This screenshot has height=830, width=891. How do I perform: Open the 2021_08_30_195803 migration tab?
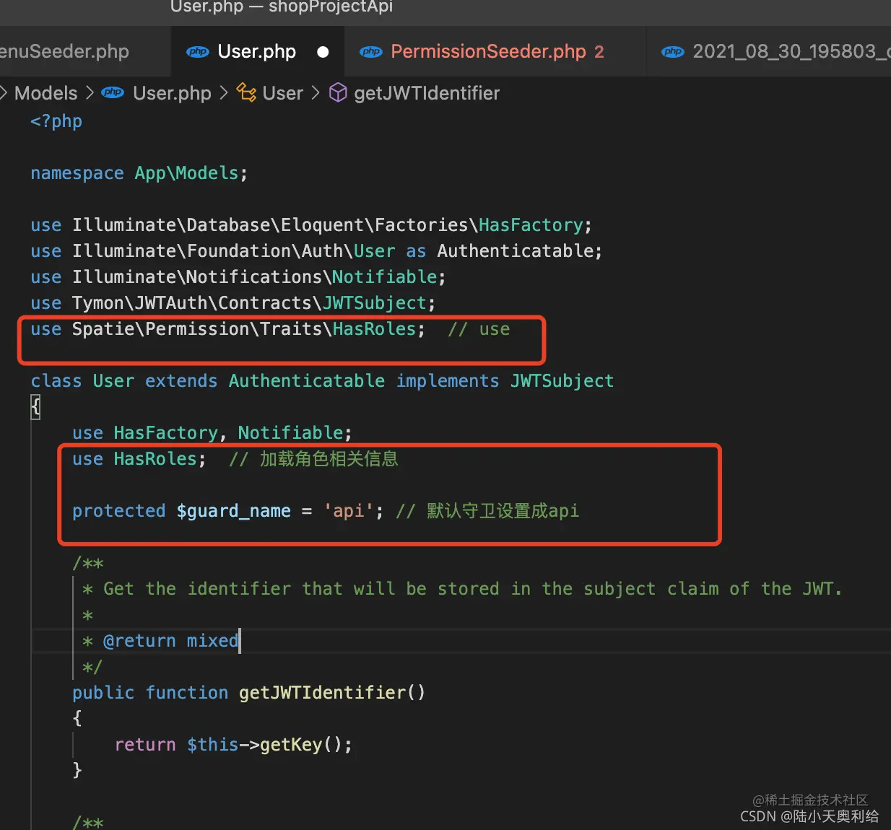tap(769, 52)
